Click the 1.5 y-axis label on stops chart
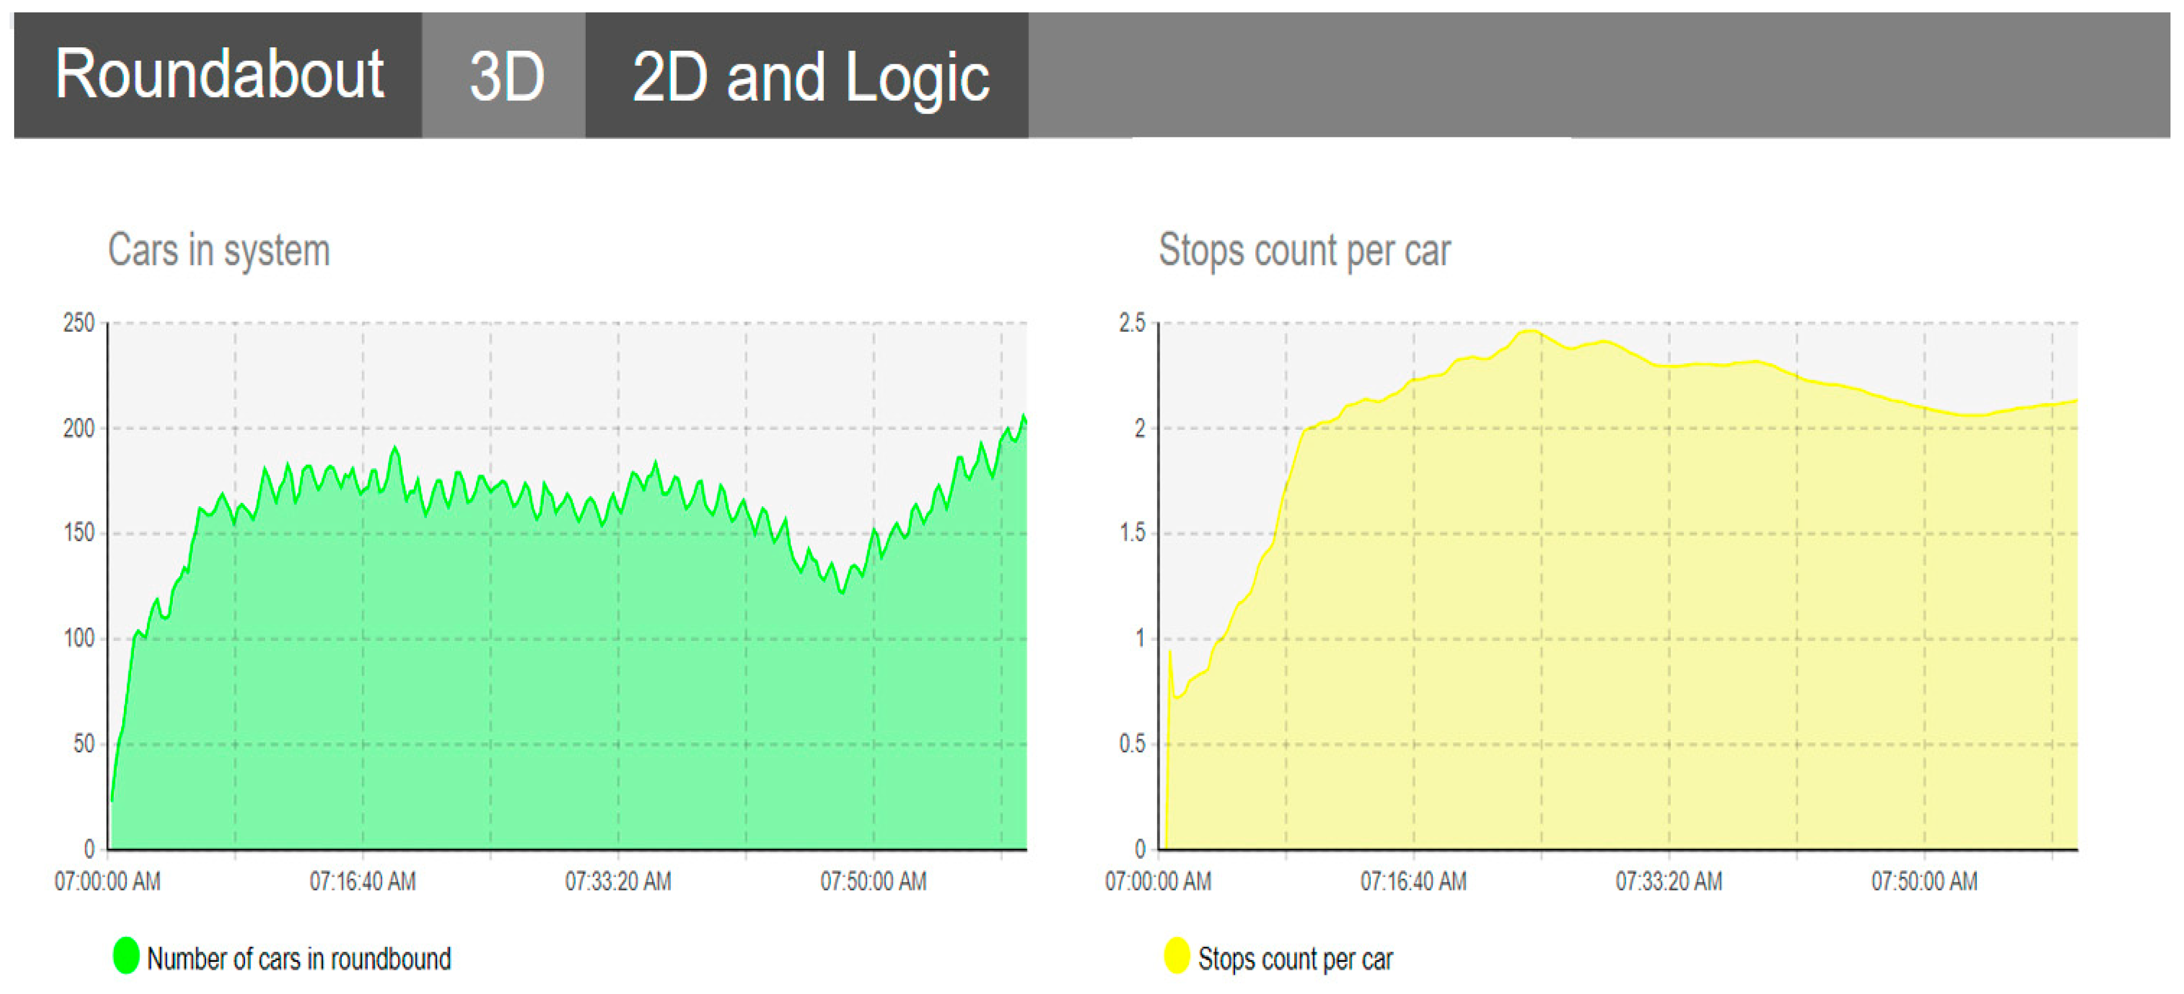 tap(1132, 533)
